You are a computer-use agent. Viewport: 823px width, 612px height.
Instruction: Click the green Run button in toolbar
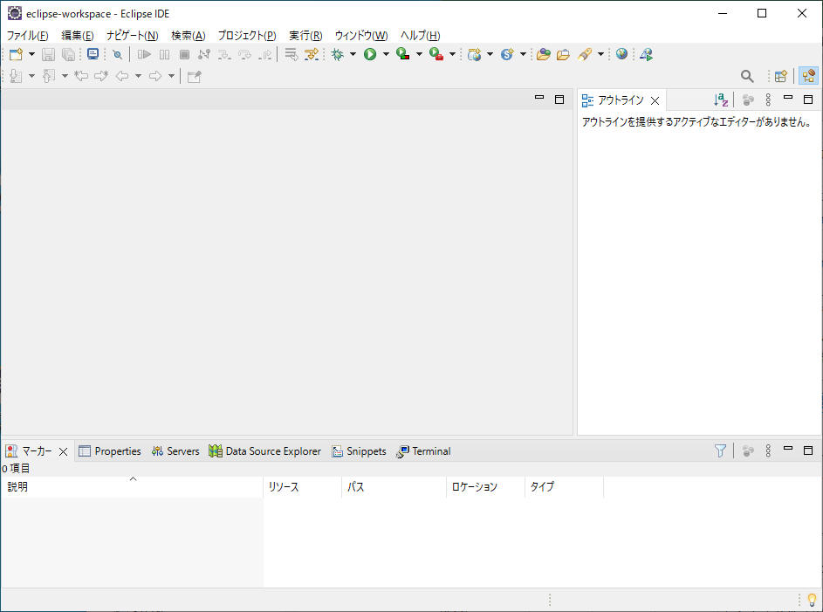pos(370,54)
